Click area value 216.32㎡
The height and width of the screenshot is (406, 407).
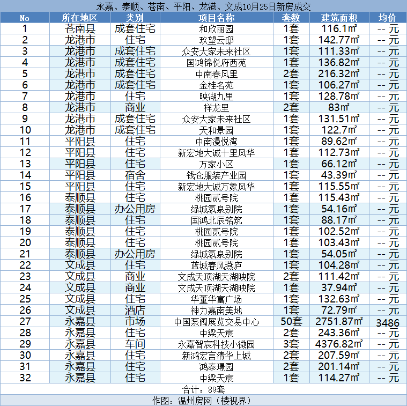click(339, 73)
